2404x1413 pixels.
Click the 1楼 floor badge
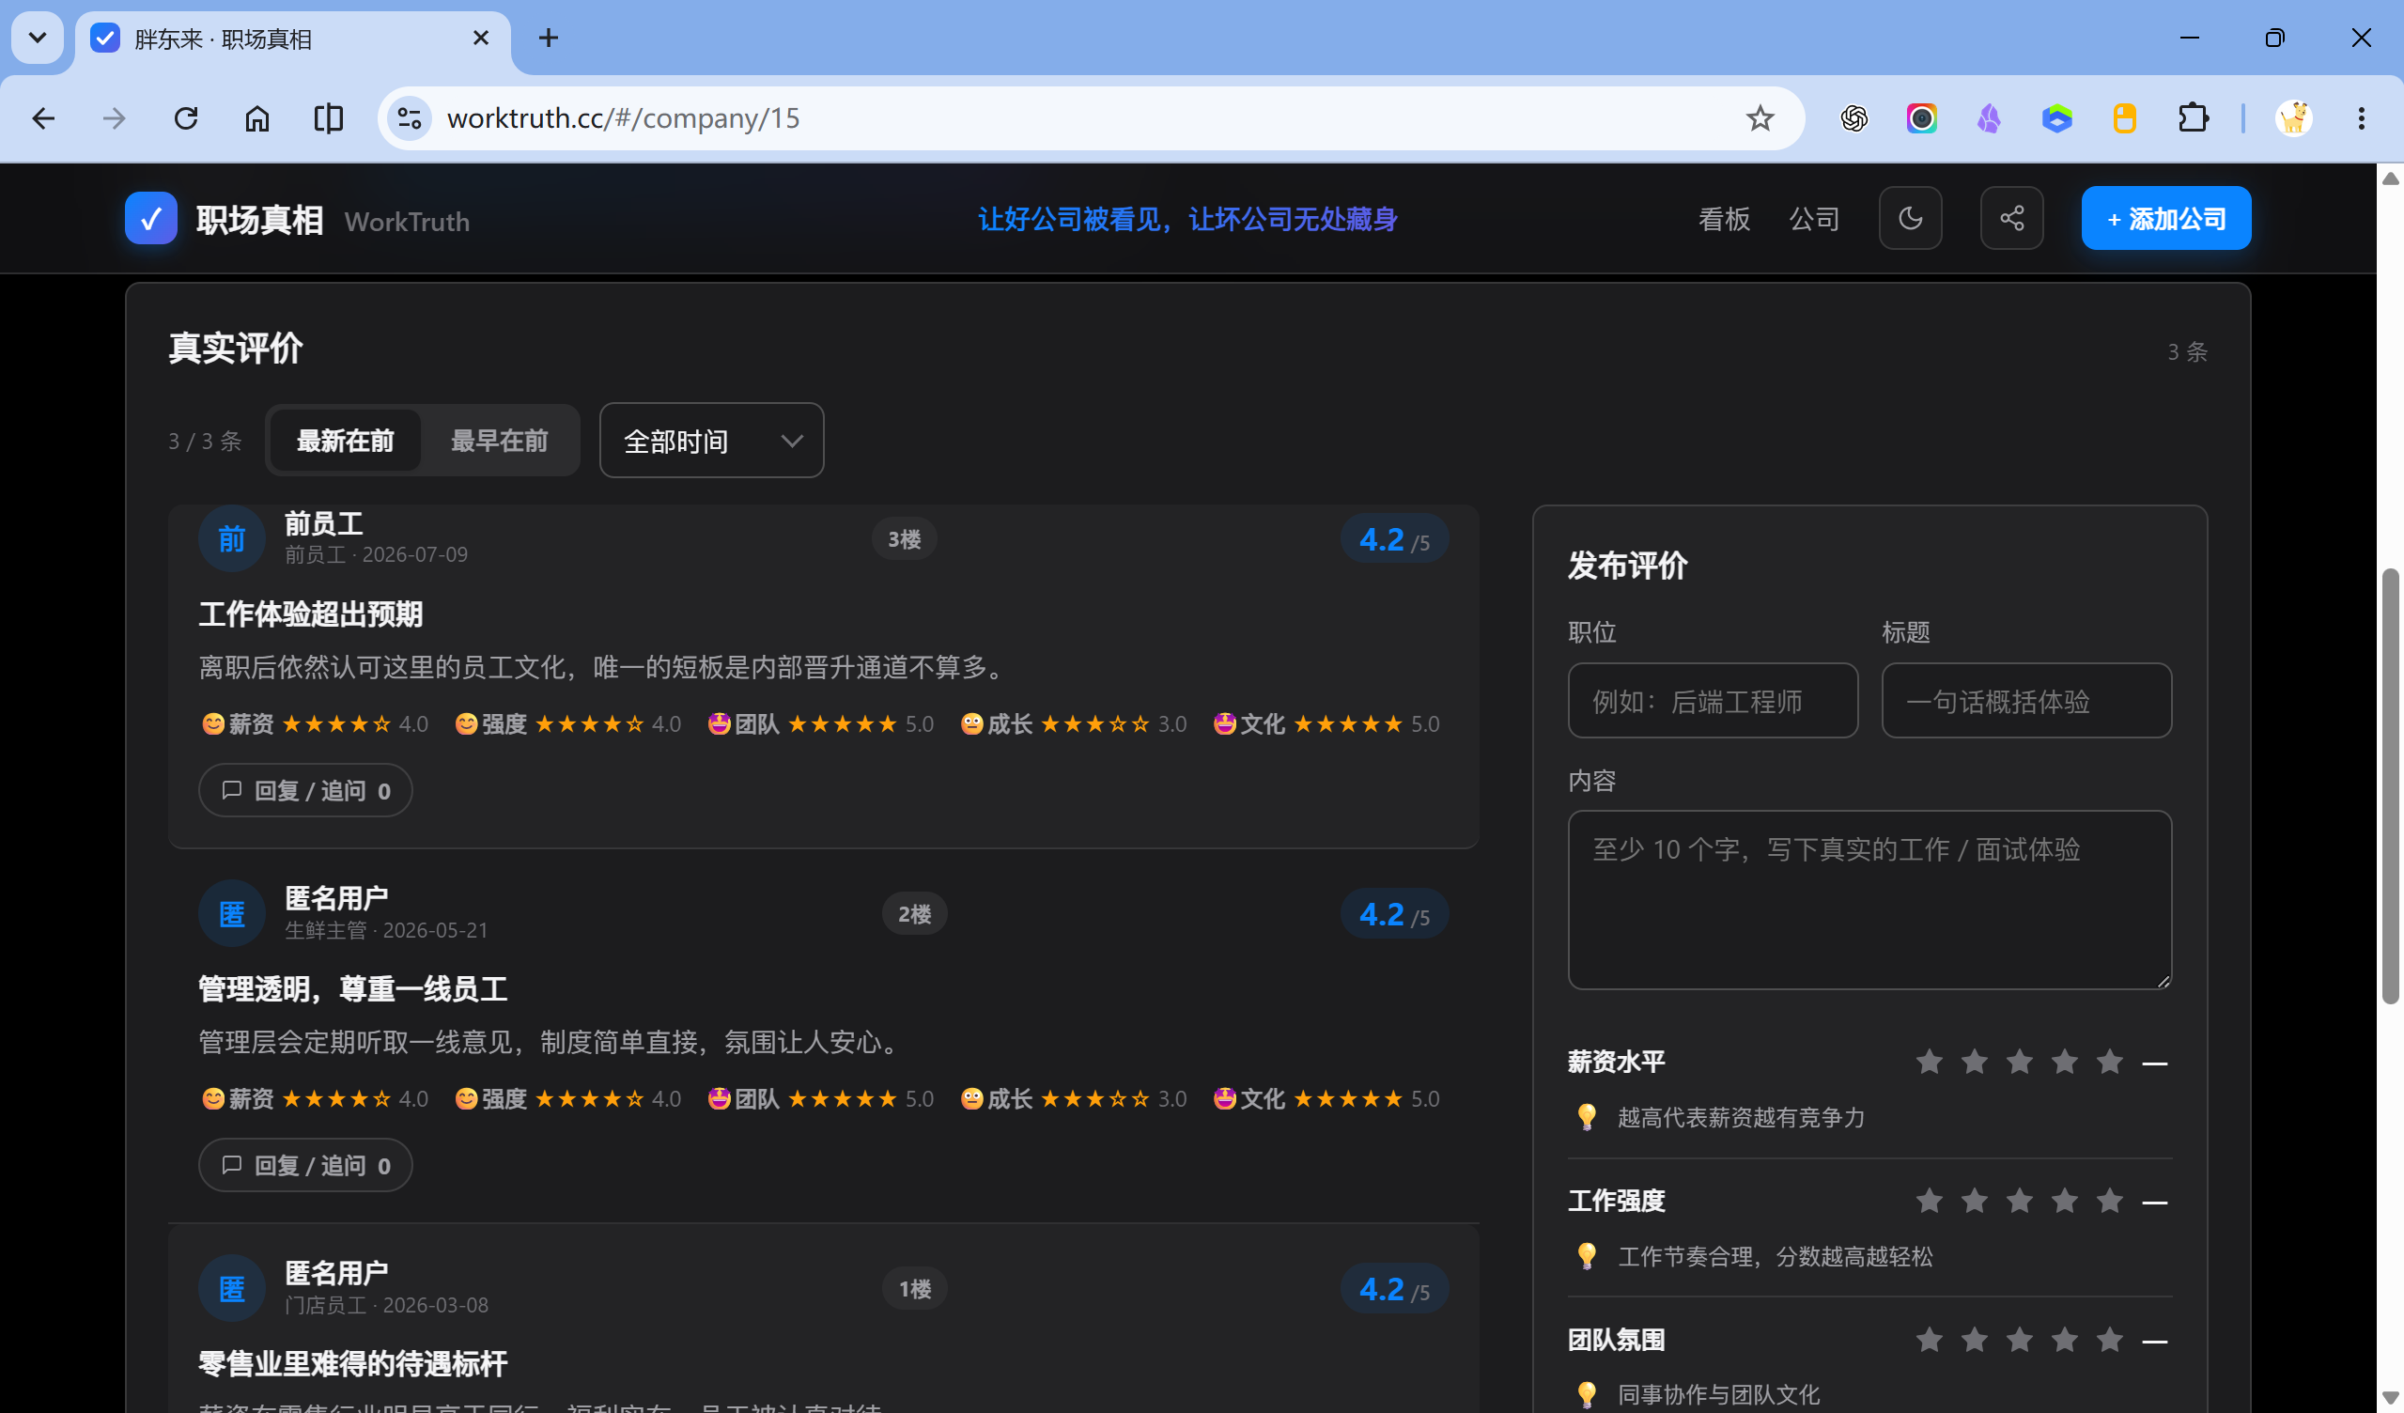[x=914, y=1289]
